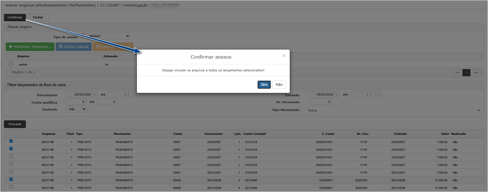Viewport: 488px width, 192px height.
Task: Expand the Realizado dropdown
Action: [x=76, y=109]
